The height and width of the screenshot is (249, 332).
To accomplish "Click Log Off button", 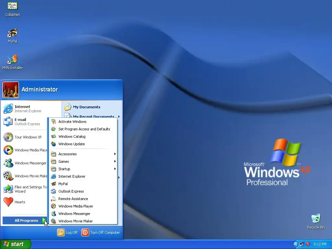I will 67,232.
